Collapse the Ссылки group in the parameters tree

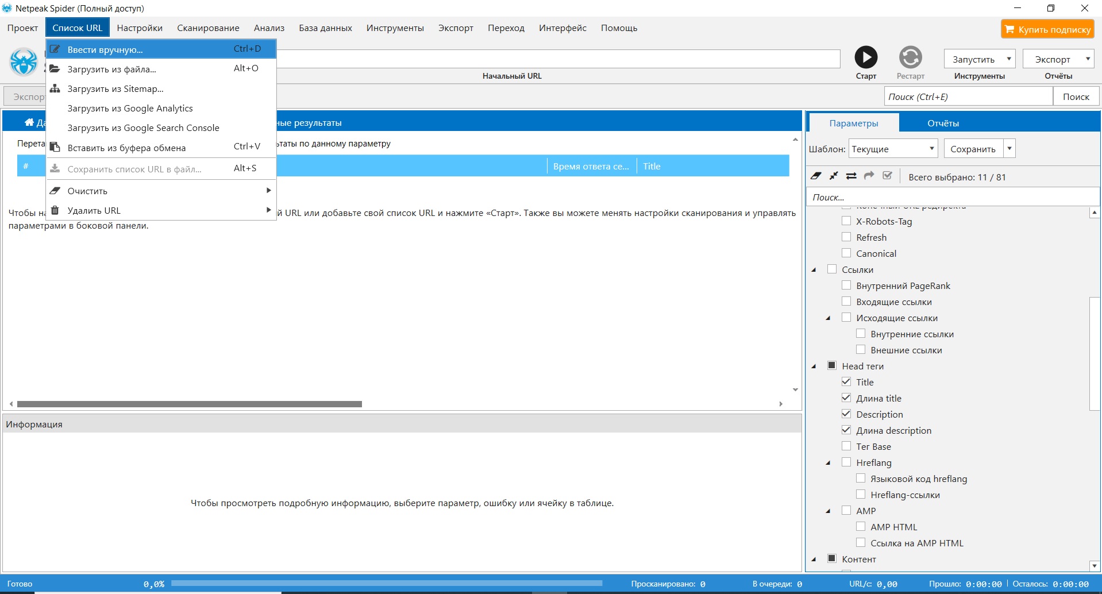(814, 270)
